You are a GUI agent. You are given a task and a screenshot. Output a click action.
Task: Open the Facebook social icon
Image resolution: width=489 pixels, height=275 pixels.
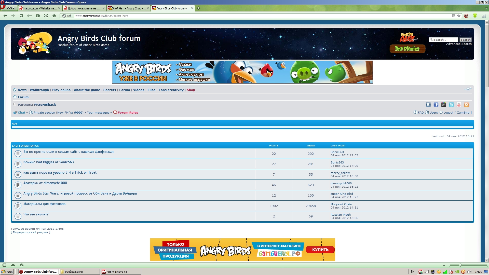(x=436, y=105)
